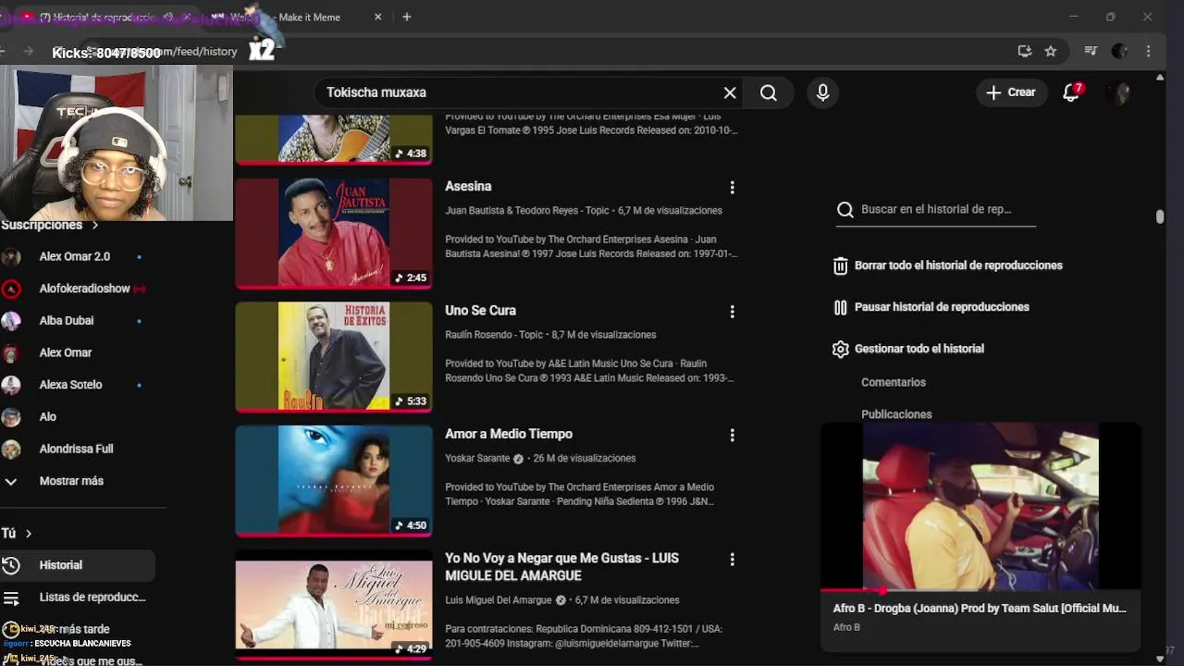This screenshot has height=666, width=1184.
Task: Click the Asesina video title
Action: coord(468,186)
